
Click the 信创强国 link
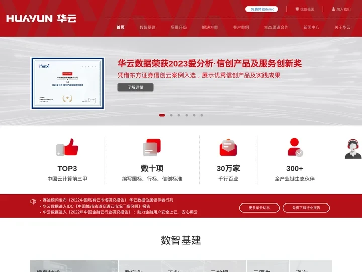point(307,9)
